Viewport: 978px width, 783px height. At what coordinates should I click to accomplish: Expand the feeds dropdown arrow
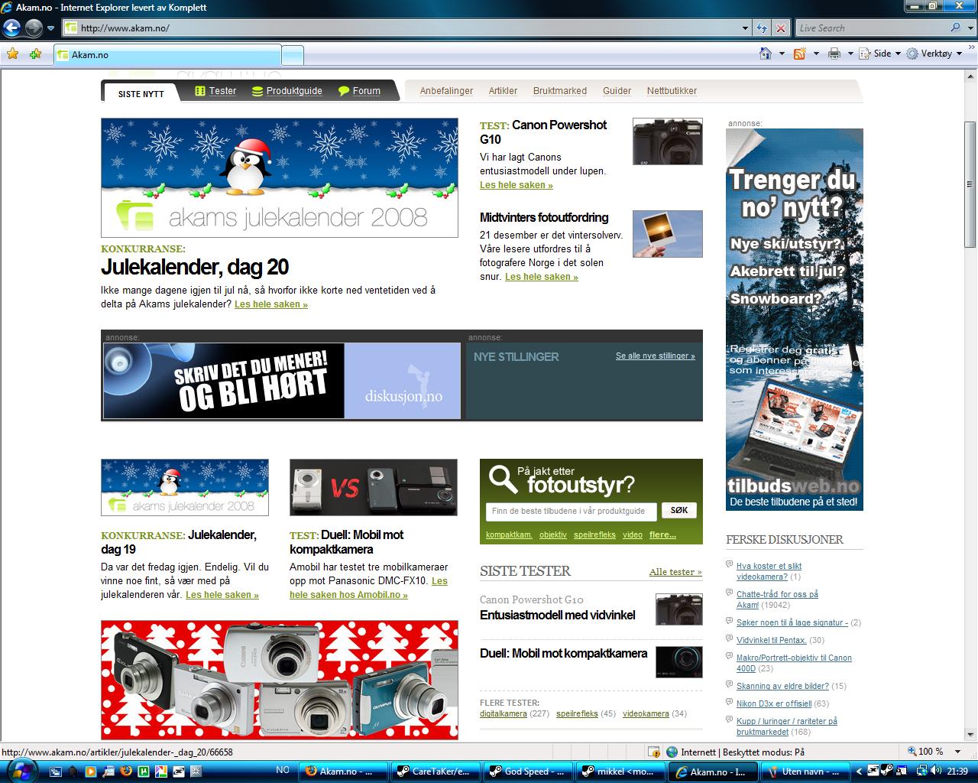coord(816,54)
